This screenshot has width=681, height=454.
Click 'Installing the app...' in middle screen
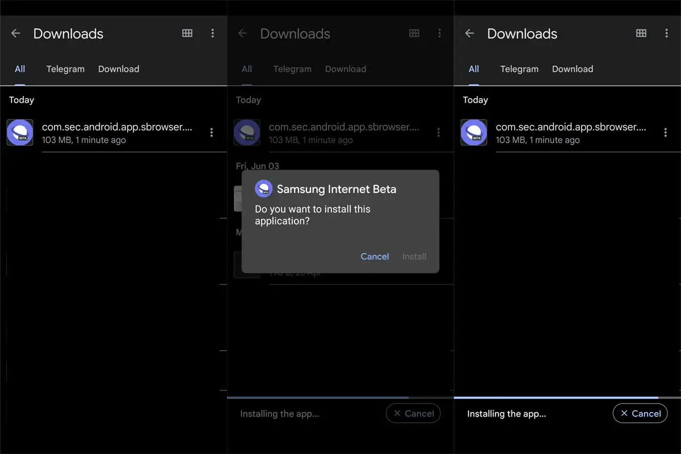coord(280,414)
